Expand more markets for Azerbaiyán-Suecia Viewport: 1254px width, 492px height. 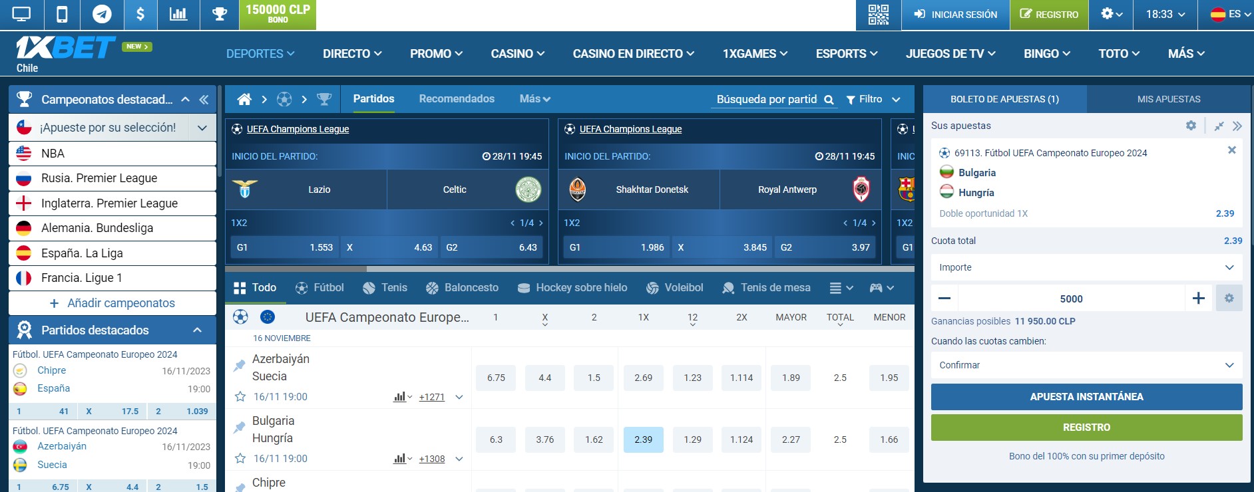pos(459,397)
